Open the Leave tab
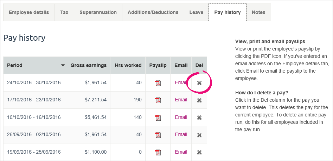Image resolution: width=333 pixels, height=161 pixels. pos(196,12)
